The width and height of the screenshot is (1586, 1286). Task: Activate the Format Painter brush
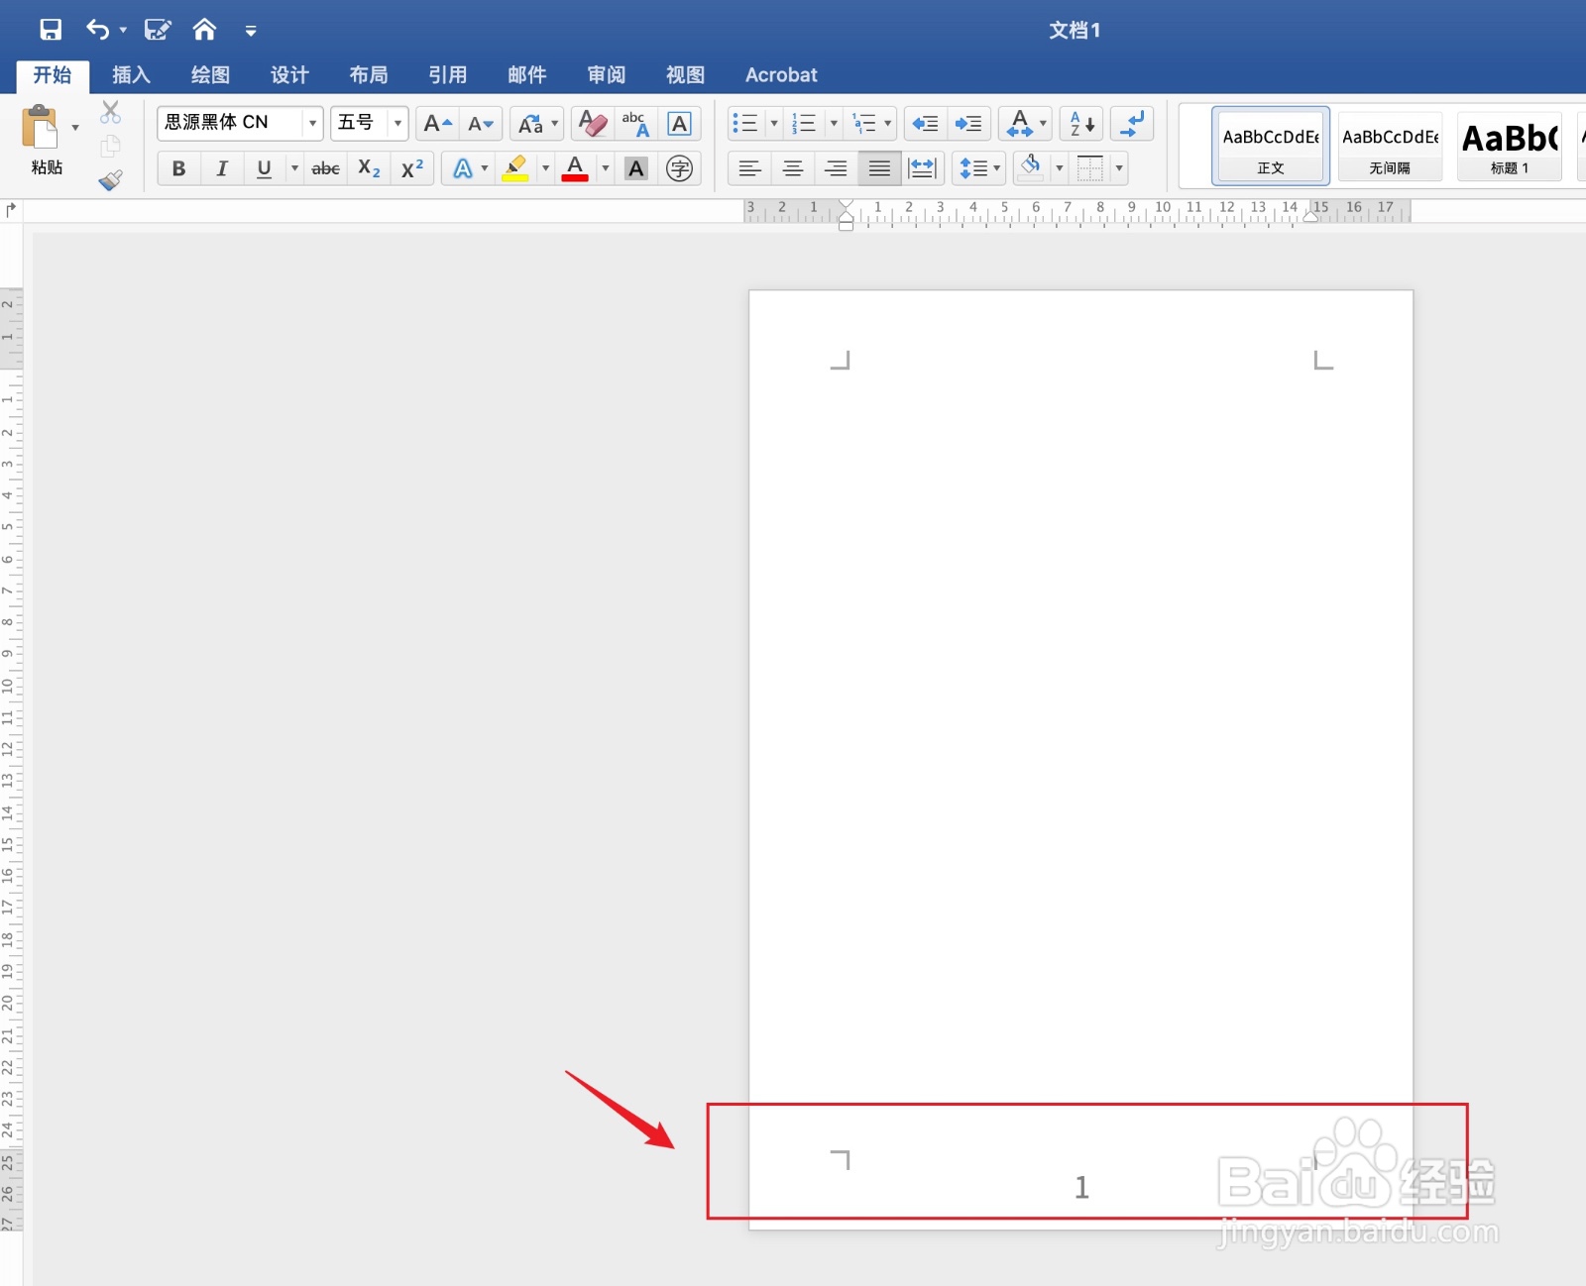tap(110, 179)
